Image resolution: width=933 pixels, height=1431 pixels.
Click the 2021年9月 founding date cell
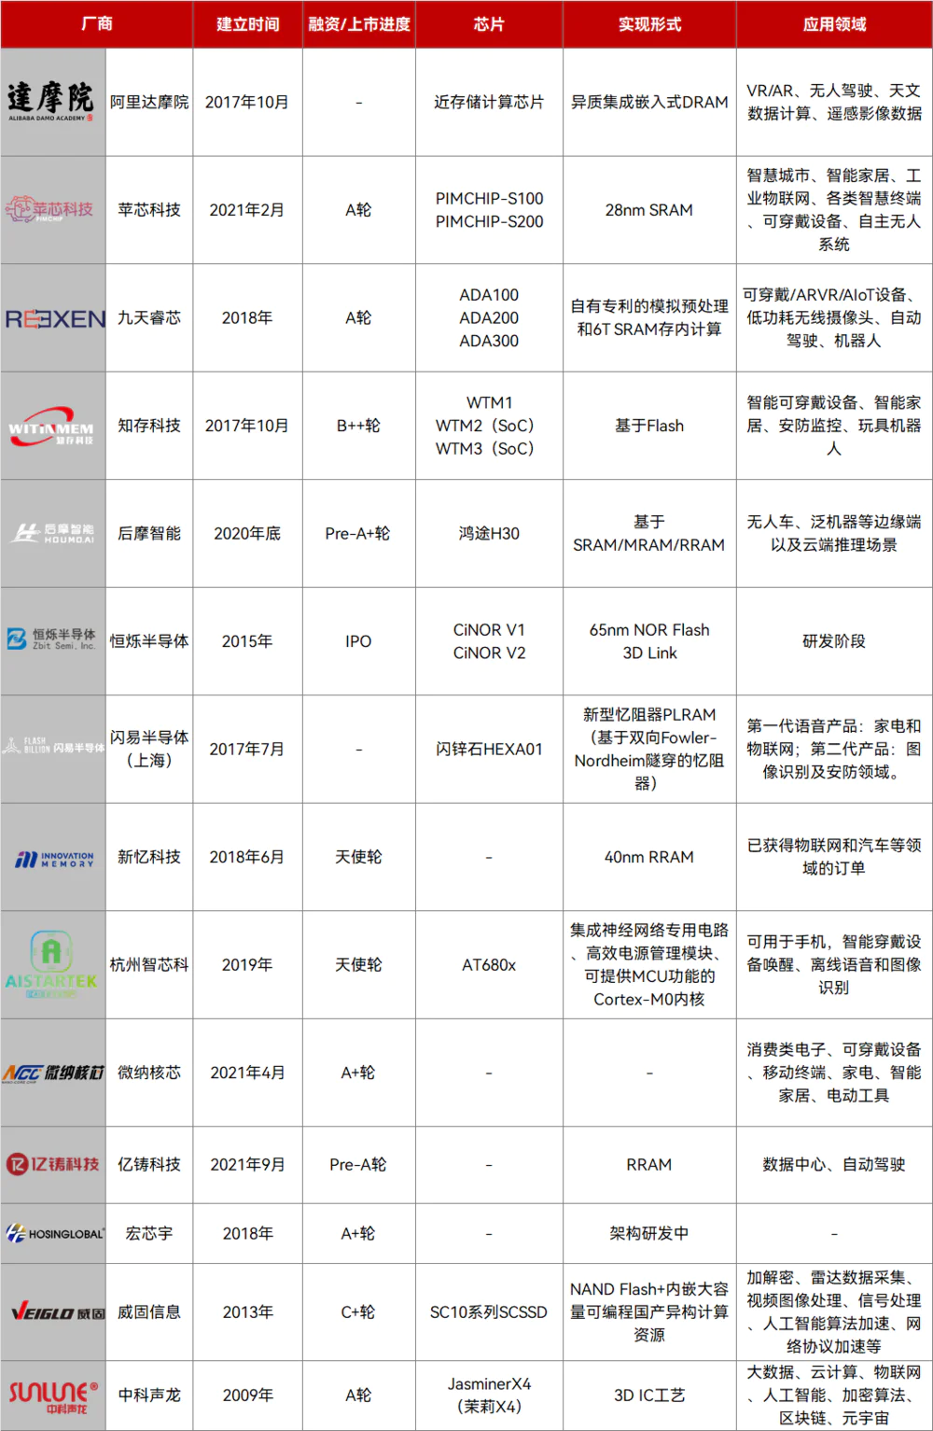point(247,1165)
